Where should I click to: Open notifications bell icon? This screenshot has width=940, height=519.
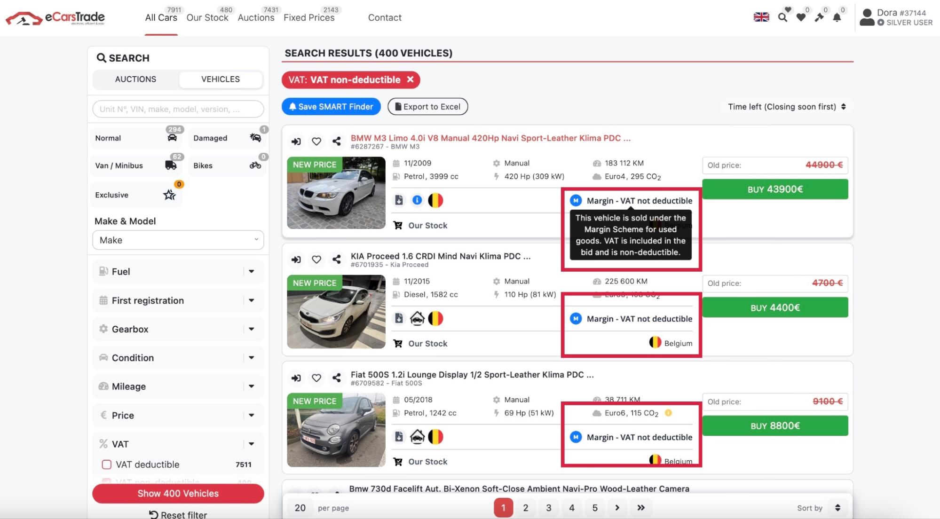pos(837,18)
